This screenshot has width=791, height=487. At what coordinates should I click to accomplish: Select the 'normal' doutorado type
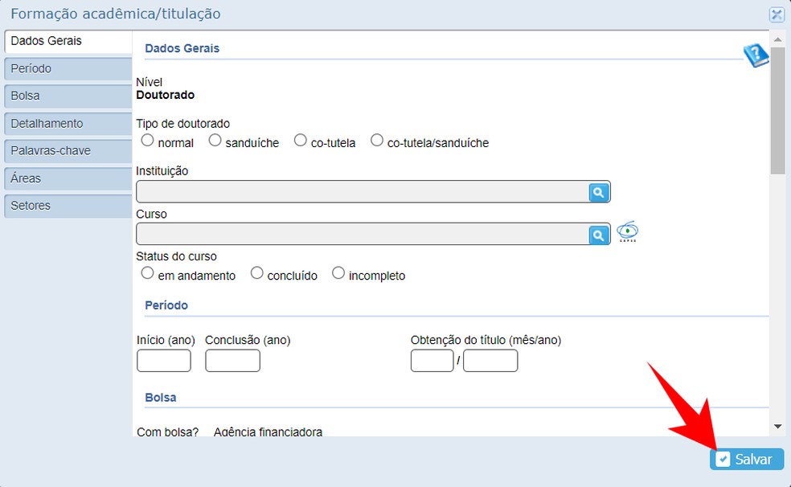pyautogui.click(x=147, y=141)
